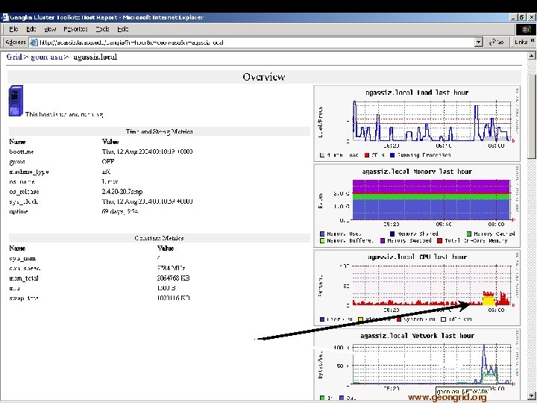Click the mem_total value 2064768 KB
This screenshot has width=537, height=403.
173,278
